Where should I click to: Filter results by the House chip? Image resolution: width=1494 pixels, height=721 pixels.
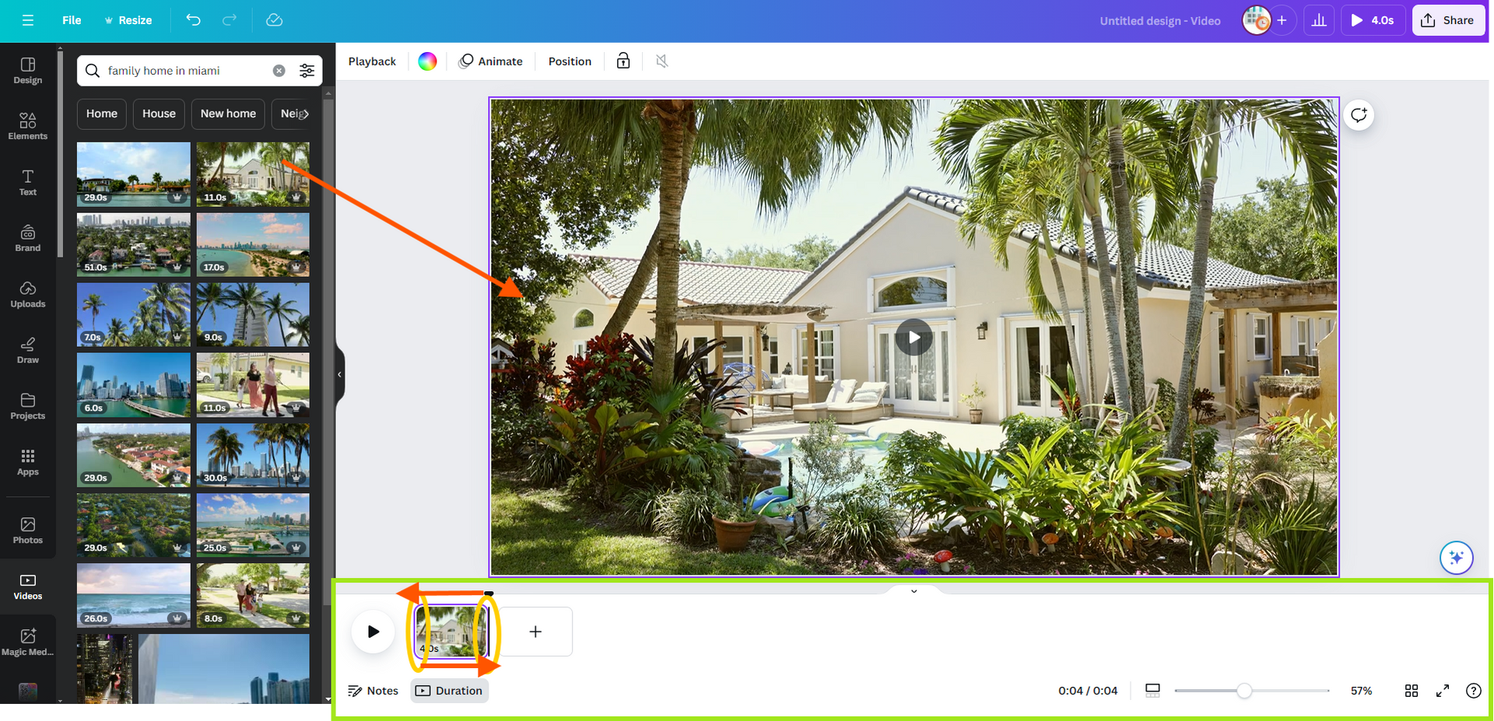coord(159,114)
